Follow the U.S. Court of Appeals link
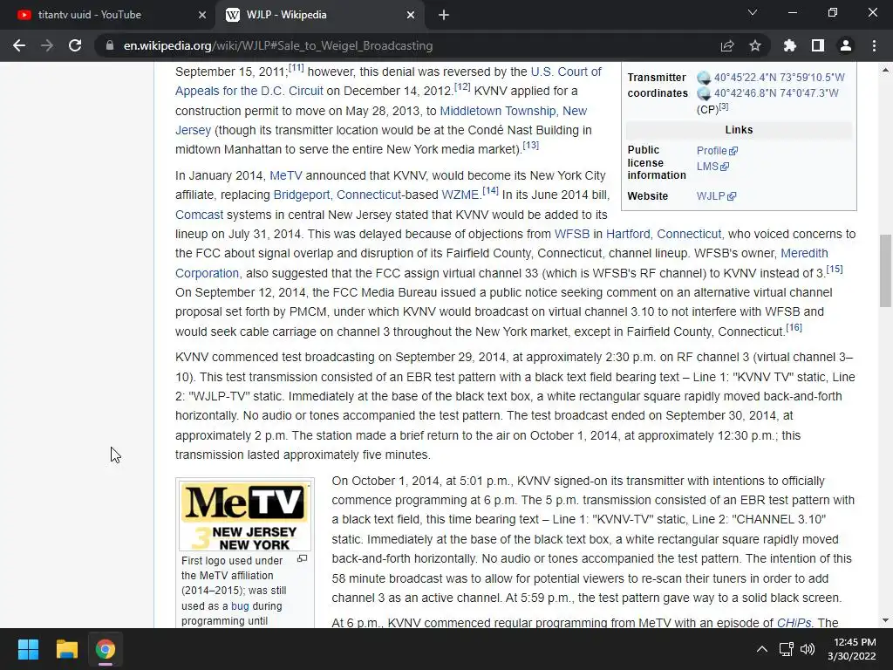The width and height of the screenshot is (893, 670). click(565, 72)
